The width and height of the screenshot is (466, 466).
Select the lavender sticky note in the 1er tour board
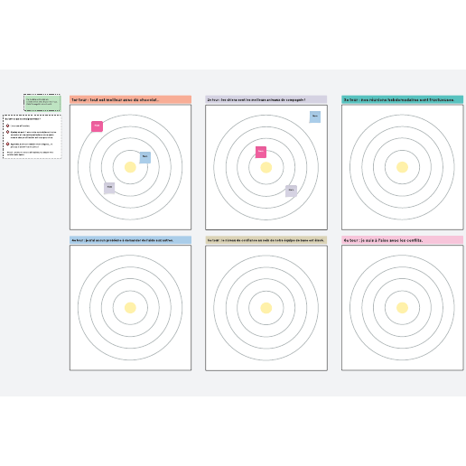[109, 188]
